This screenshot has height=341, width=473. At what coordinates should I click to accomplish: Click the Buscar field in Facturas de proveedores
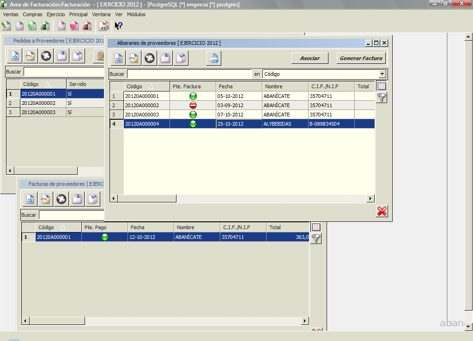[x=72, y=215]
